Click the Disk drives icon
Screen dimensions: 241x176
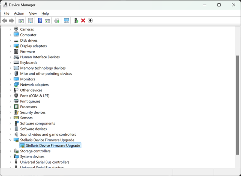click(x=16, y=41)
